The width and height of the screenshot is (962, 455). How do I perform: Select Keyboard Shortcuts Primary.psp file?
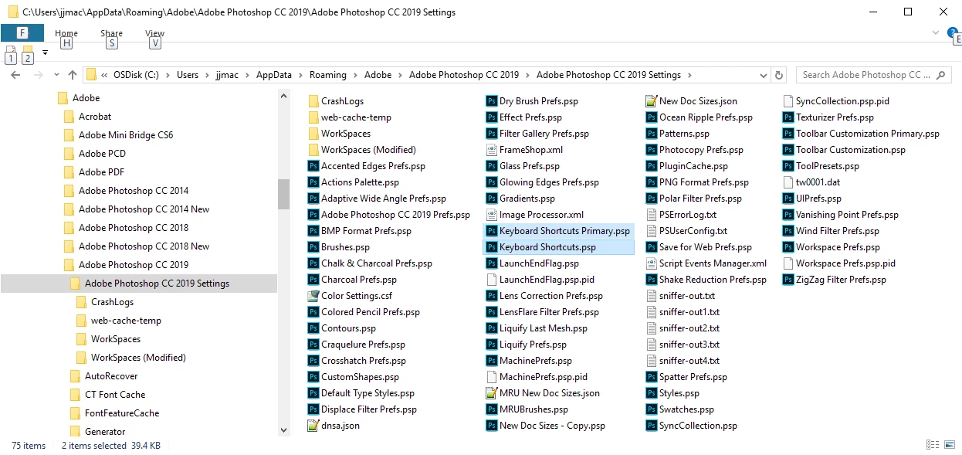point(558,231)
